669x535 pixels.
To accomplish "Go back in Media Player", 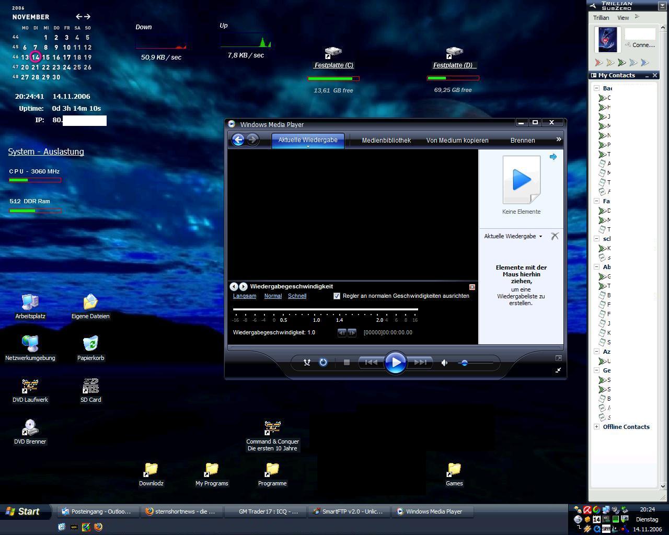I will coord(238,139).
